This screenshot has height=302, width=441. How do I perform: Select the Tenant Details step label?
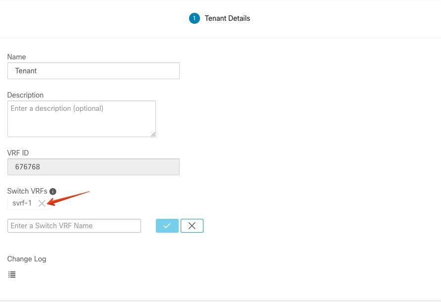228,18
